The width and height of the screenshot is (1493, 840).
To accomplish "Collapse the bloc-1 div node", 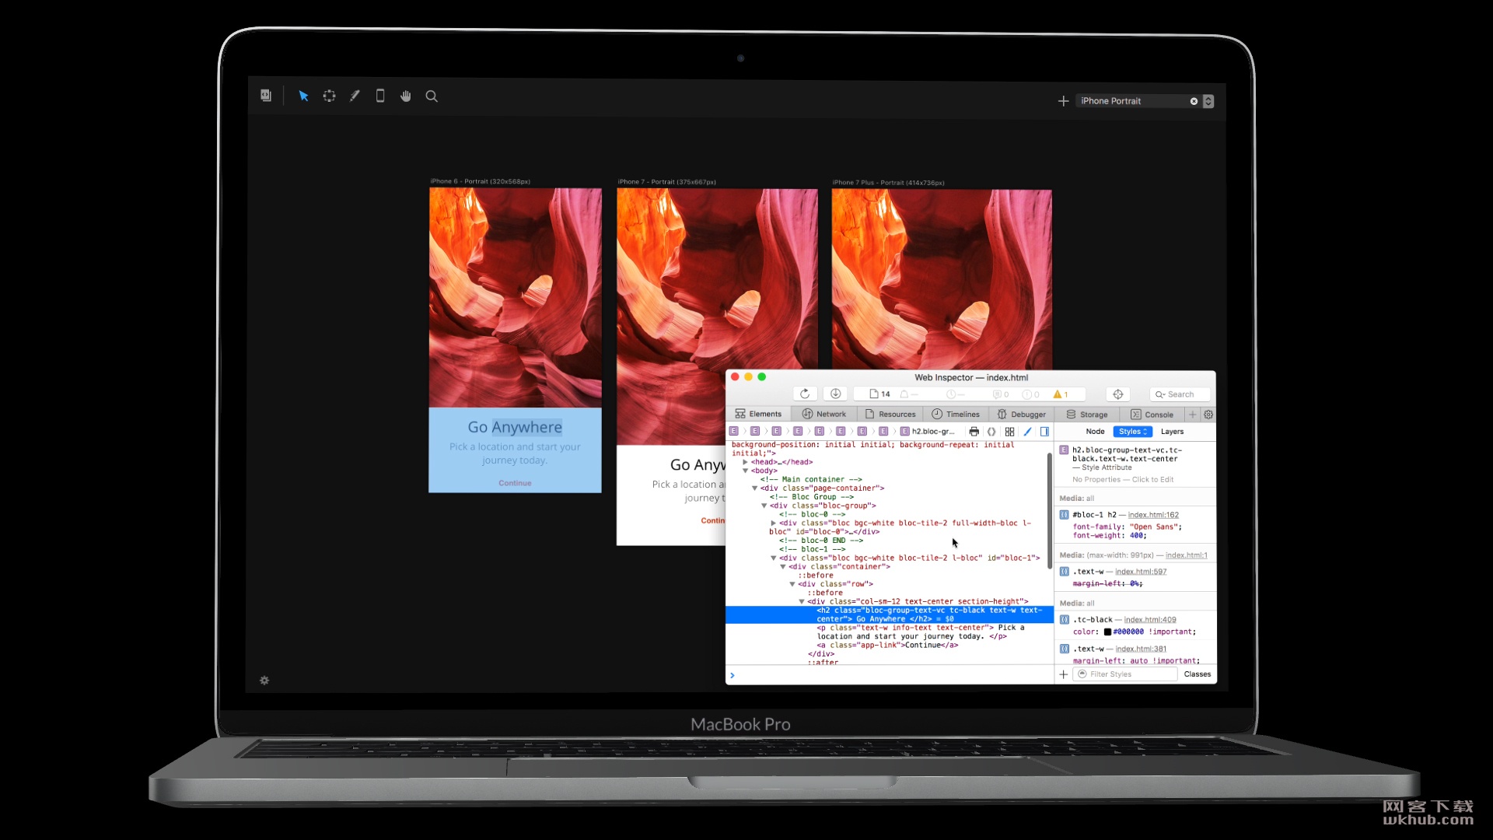I will pos(773,558).
